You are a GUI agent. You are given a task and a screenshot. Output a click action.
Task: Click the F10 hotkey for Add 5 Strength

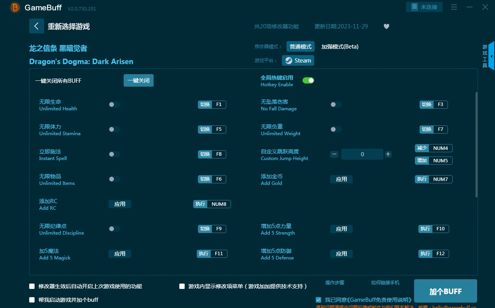pyautogui.click(x=434, y=229)
